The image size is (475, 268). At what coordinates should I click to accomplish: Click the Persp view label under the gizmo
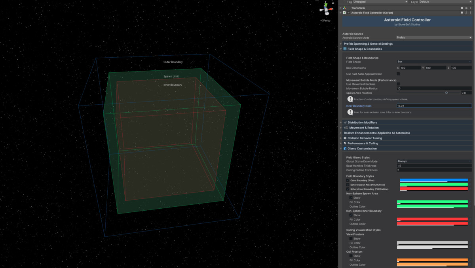(326, 21)
